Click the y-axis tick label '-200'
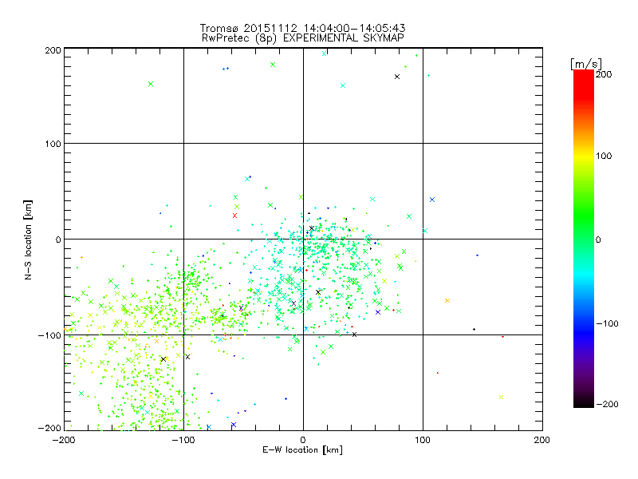The height and width of the screenshot is (479, 638). point(49,428)
